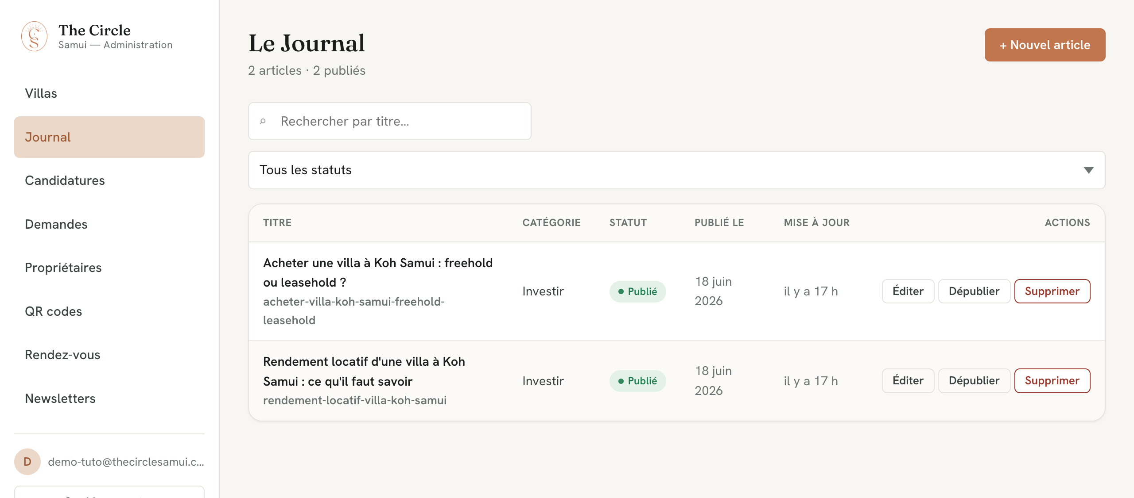Image resolution: width=1134 pixels, height=498 pixels.
Task: Navigate to Propriétaires
Action: click(x=109, y=268)
